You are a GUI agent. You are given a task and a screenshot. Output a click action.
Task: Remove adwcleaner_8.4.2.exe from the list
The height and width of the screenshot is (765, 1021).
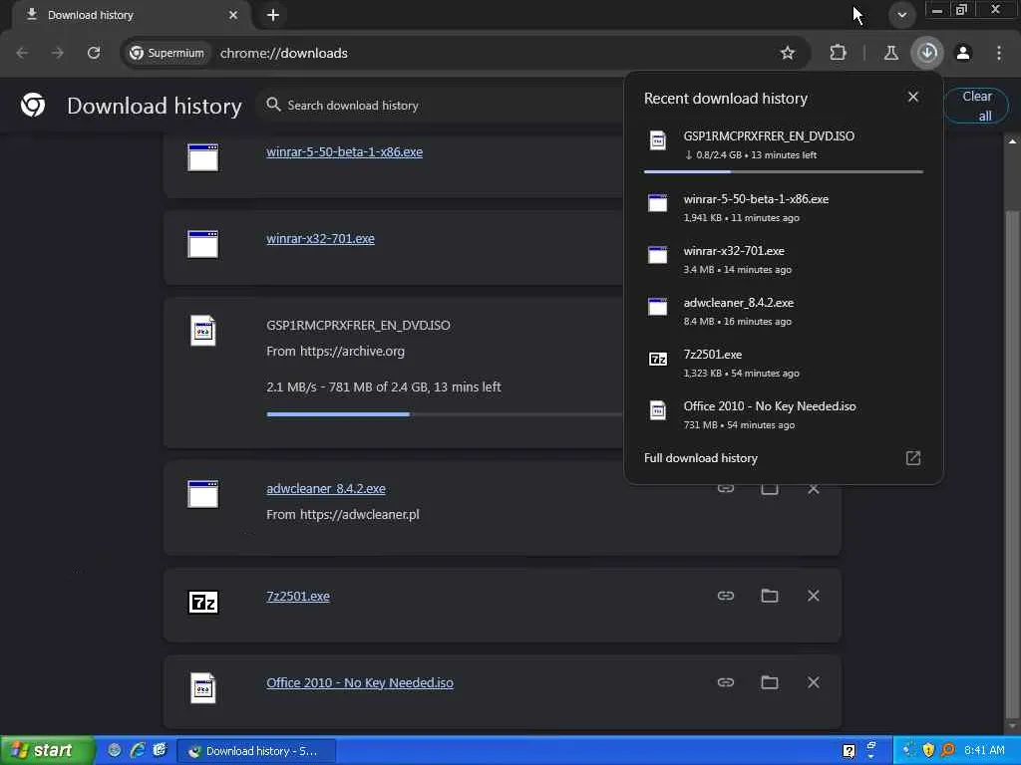(814, 488)
